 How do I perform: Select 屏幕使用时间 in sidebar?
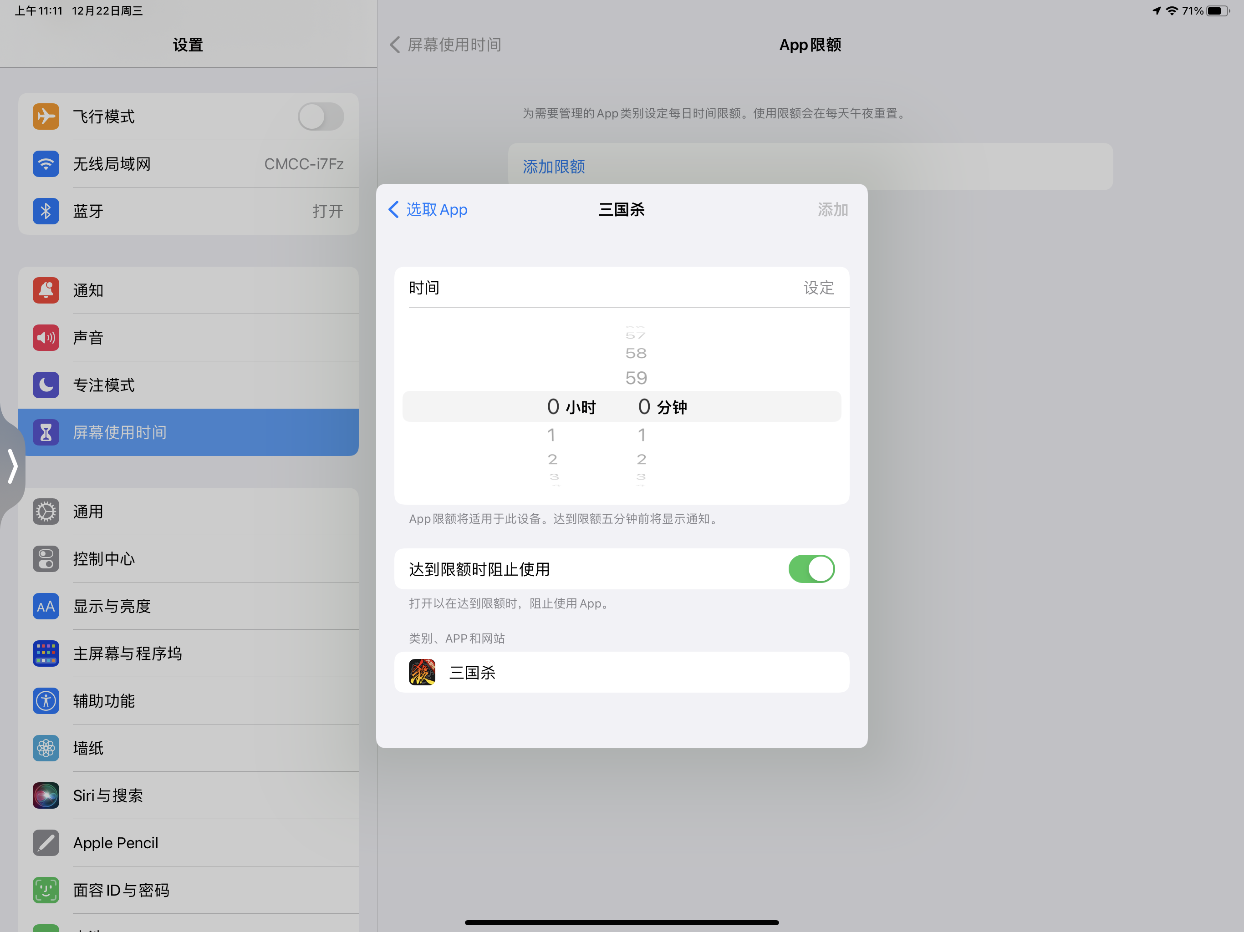coord(189,432)
